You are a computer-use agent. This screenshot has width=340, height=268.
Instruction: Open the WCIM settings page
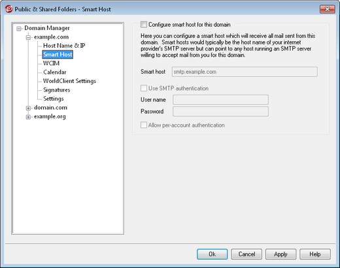click(51, 63)
